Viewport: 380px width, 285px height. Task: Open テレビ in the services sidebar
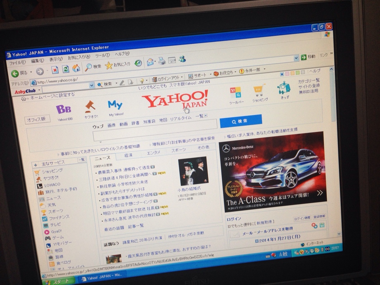55,225
